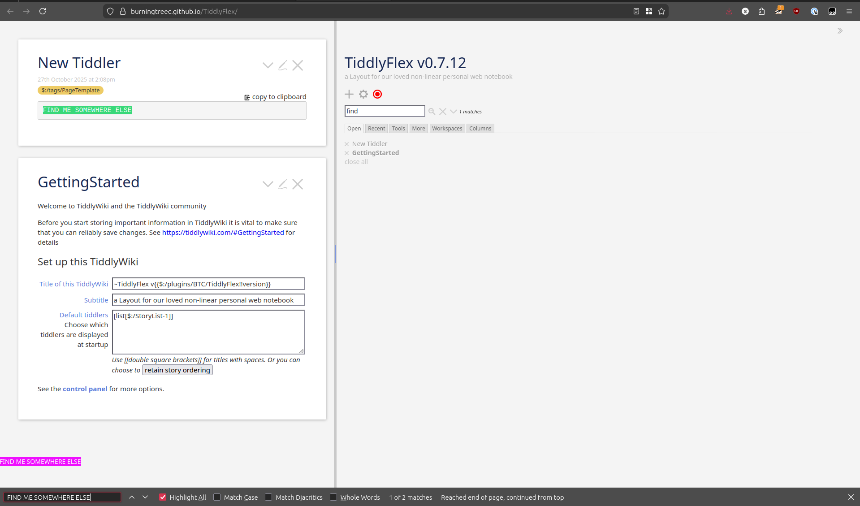
Task: Toggle Highlight All checkbox
Action: tap(163, 497)
